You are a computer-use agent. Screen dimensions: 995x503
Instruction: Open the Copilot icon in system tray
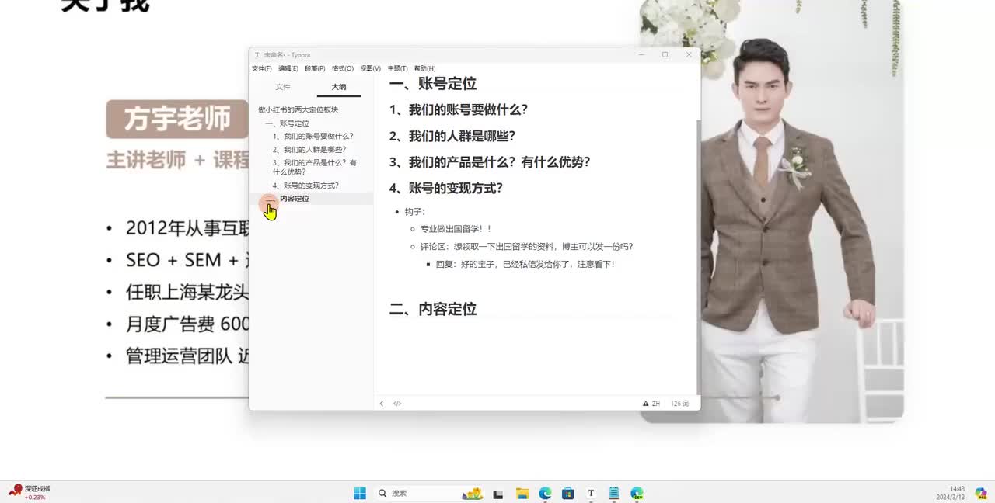click(x=981, y=493)
